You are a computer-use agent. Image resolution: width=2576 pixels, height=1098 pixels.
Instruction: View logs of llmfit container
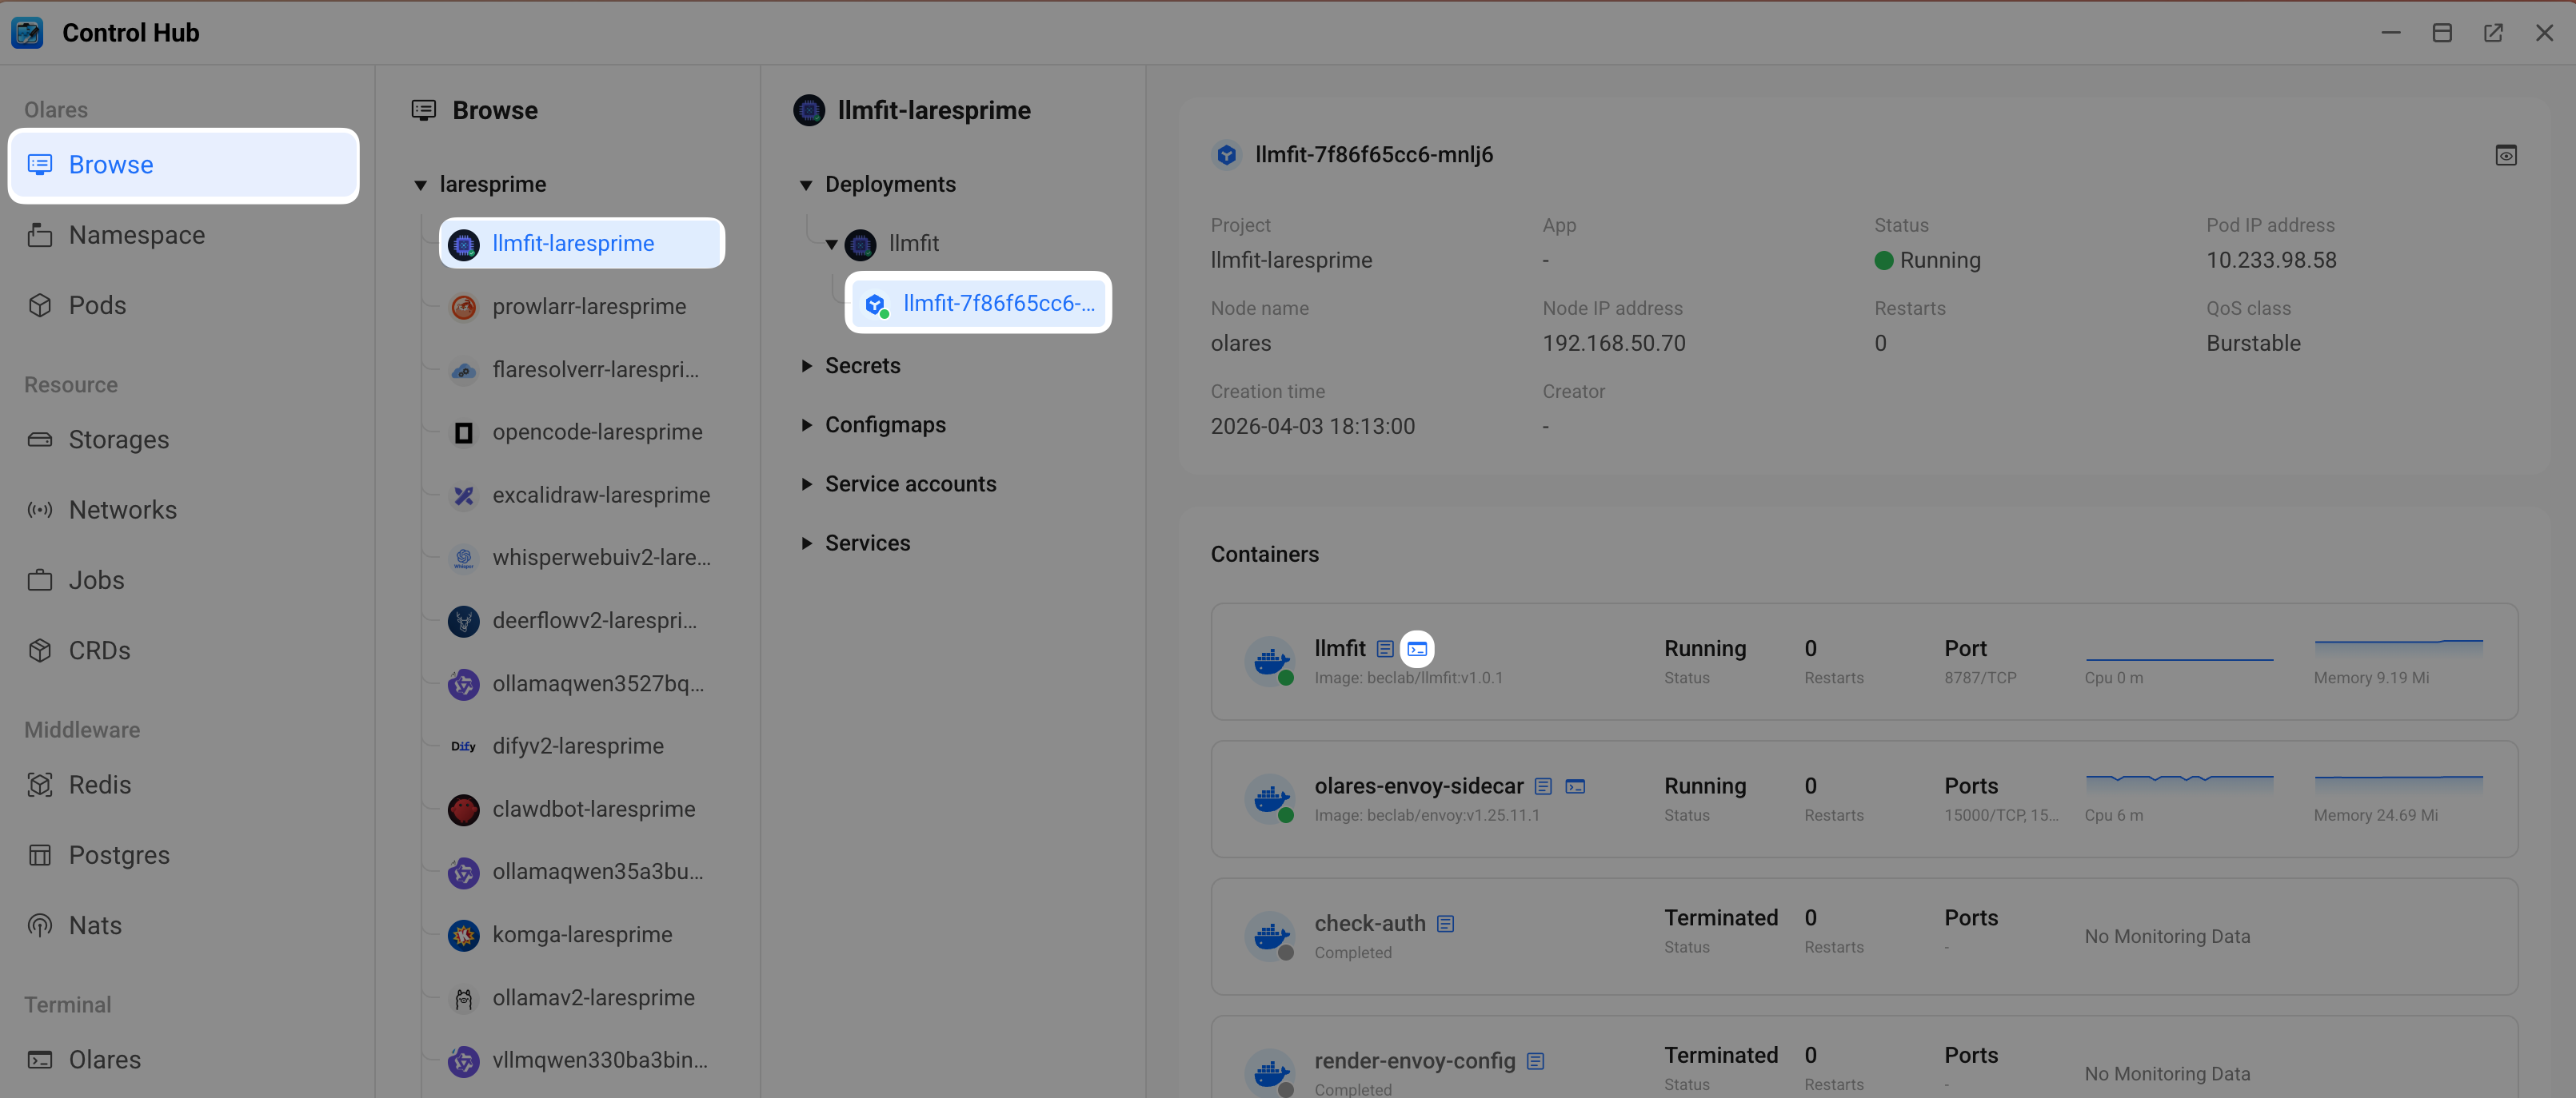click(x=1384, y=650)
